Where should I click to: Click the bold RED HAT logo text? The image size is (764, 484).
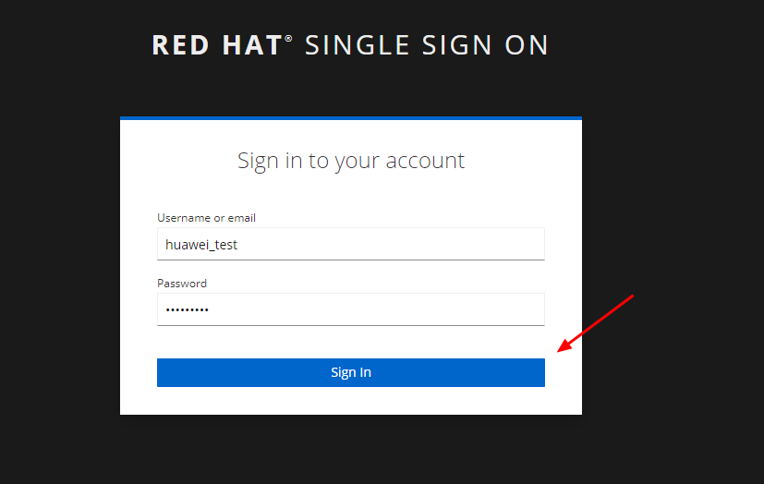pos(216,45)
